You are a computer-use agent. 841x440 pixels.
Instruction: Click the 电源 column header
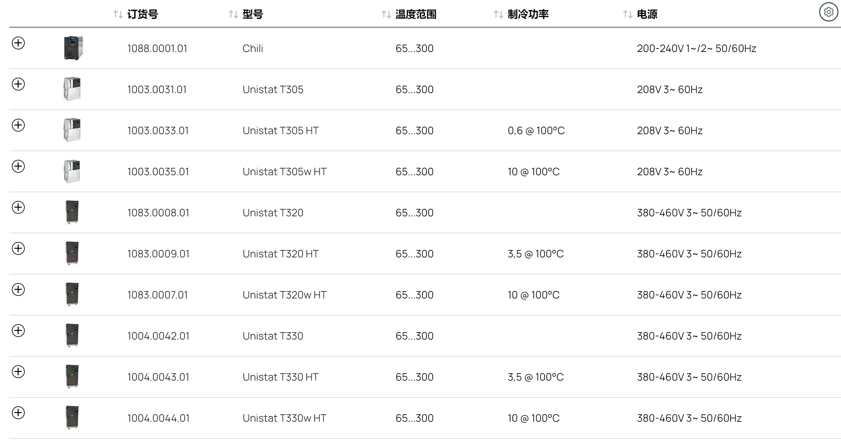click(x=647, y=14)
